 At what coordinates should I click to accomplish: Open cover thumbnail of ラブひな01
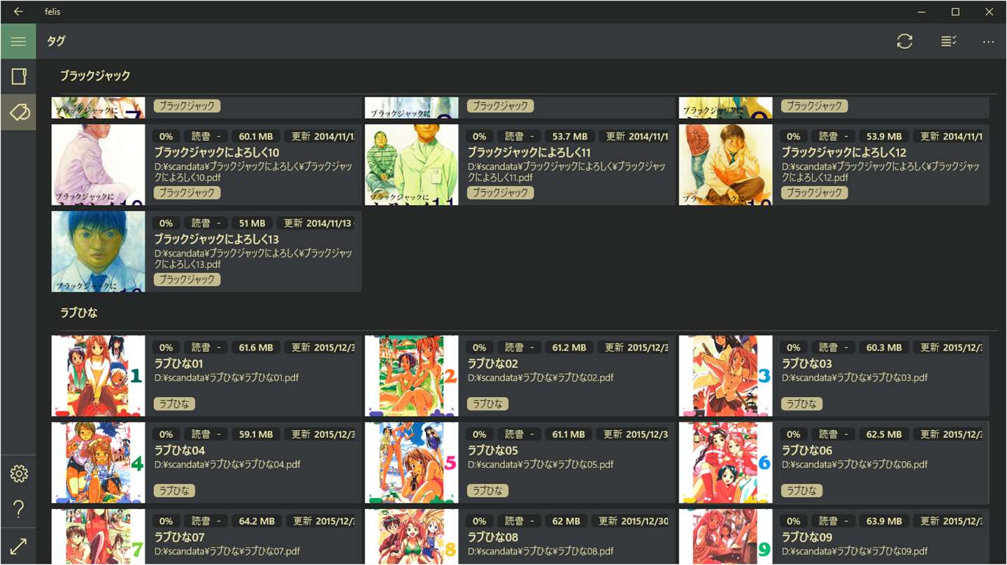point(98,376)
